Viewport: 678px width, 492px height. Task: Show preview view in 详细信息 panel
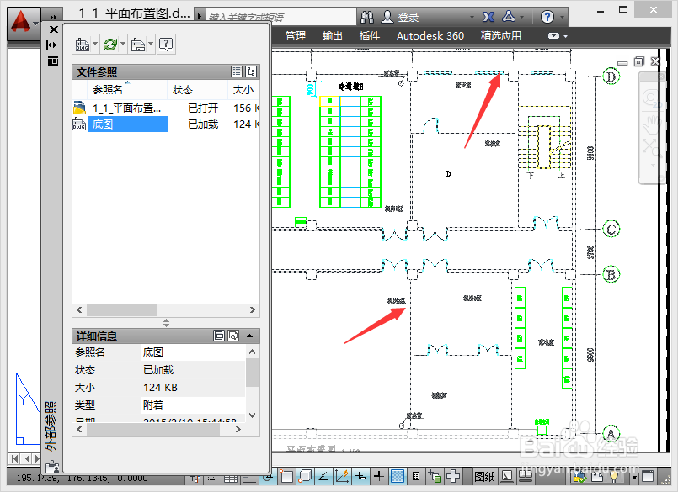point(233,336)
